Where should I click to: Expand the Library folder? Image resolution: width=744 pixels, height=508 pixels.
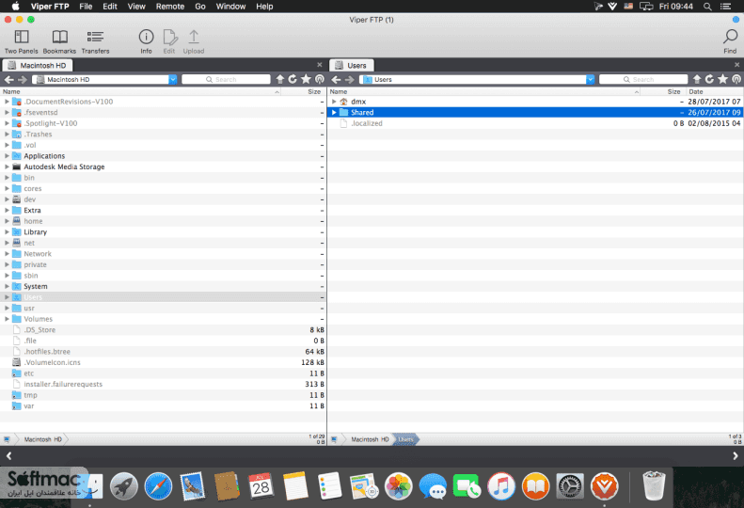coord(7,231)
